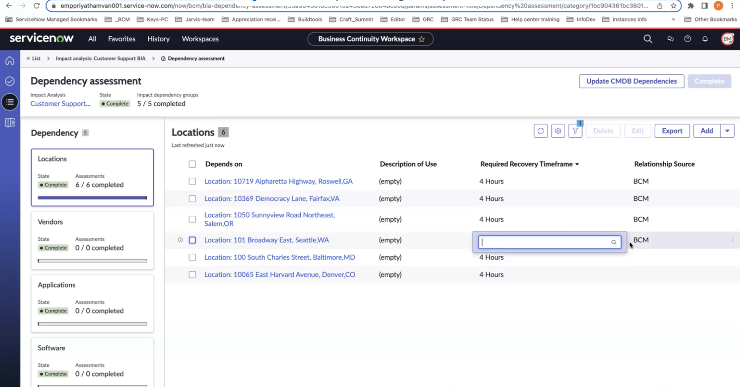Open the help question mark icon

coord(688,39)
